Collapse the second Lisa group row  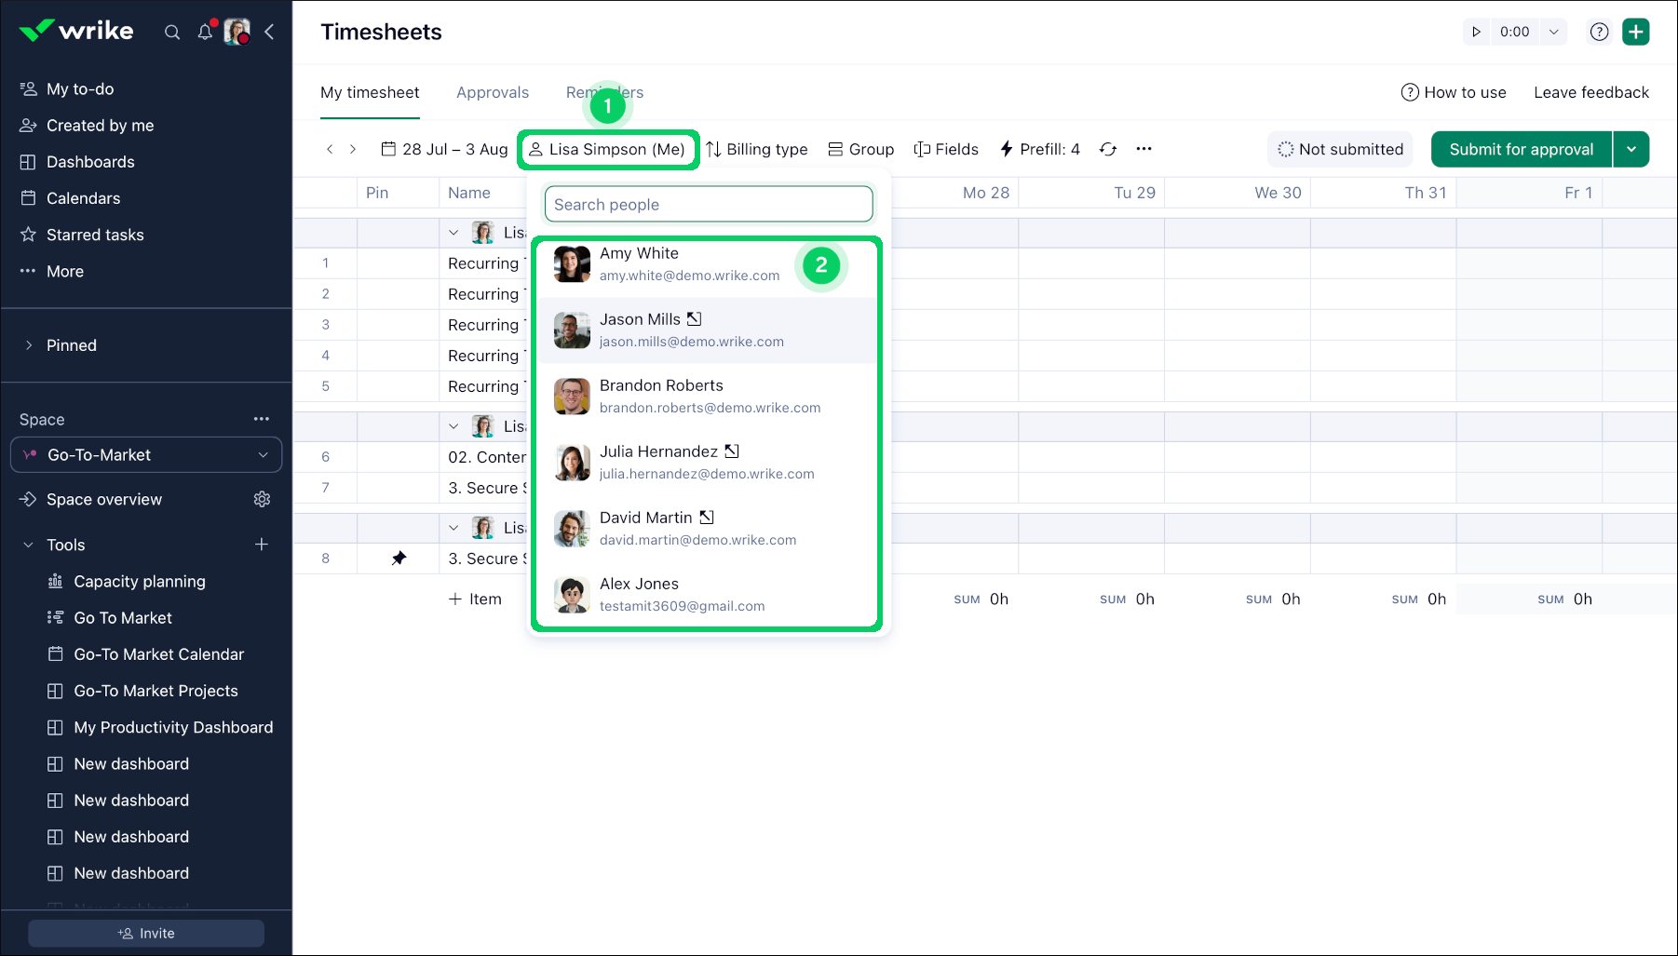453,426
